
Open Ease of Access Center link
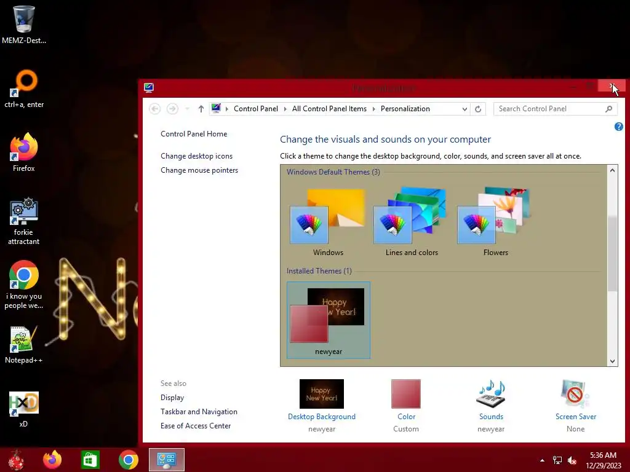[196, 426]
